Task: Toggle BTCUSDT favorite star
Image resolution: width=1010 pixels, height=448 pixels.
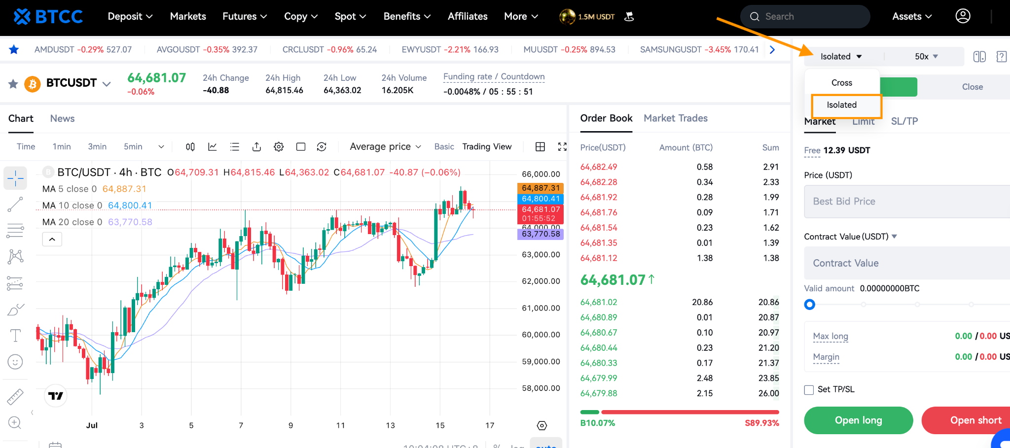Action: point(13,84)
